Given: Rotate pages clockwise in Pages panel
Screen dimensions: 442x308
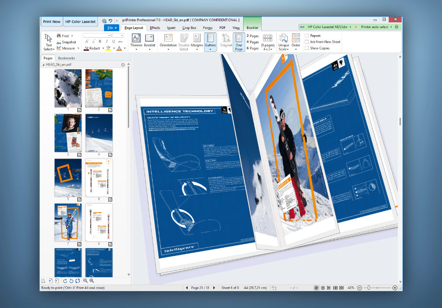Looking at the screenshot, I should point(65,281).
